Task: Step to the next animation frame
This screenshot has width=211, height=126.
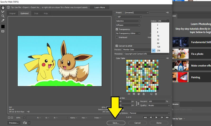Action: point(162,117)
